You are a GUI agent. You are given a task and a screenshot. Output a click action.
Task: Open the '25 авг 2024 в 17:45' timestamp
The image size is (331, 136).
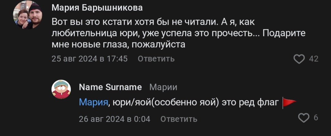click(89, 59)
